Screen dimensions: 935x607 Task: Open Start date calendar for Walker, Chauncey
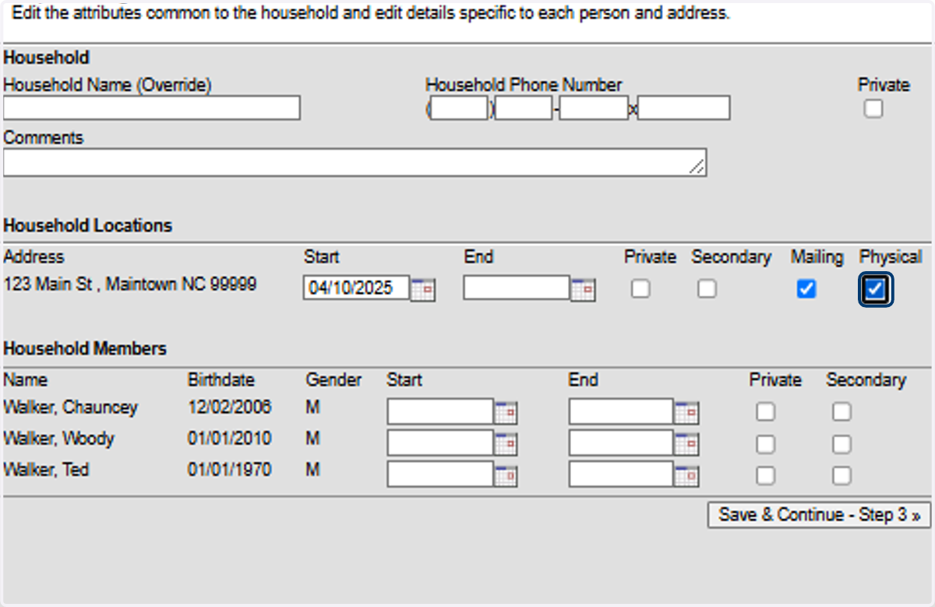pyautogui.click(x=506, y=412)
